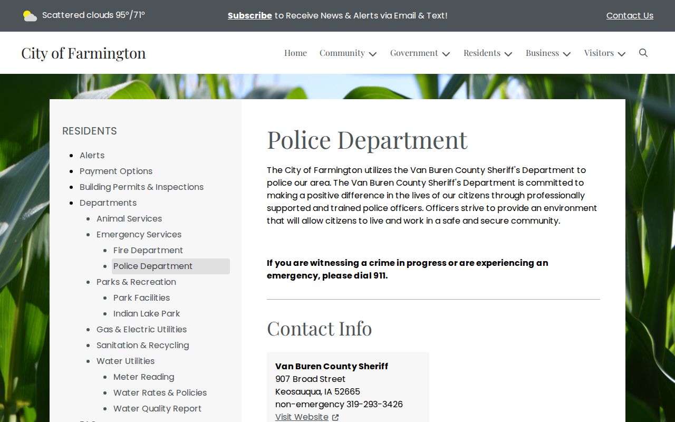
Task: Open Payment Options in the sidebar
Action: [x=116, y=171]
